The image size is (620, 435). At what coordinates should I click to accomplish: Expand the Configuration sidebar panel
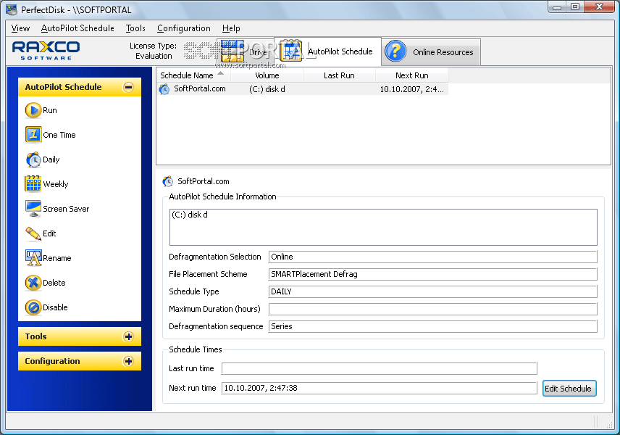tap(128, 361)
